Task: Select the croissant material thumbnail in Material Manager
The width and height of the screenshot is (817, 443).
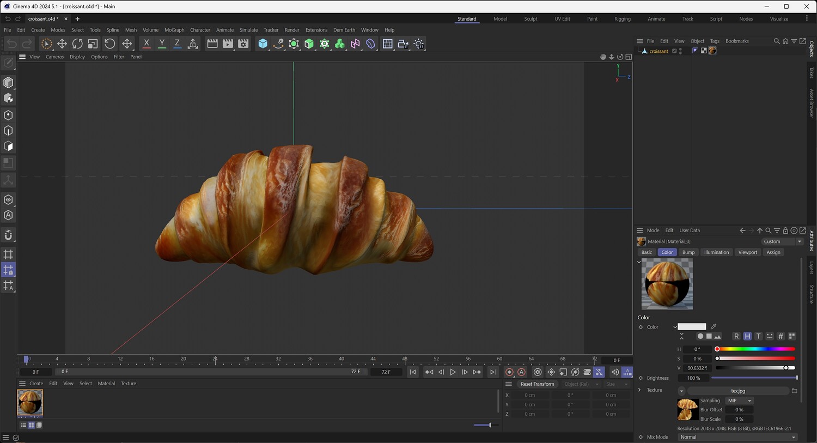Action: (x=30, y=403)
